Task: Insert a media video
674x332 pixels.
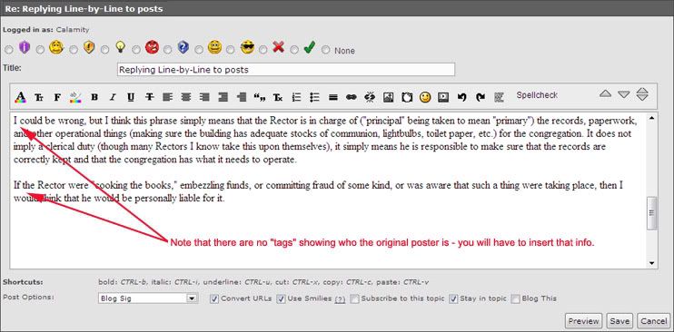Action: pos(443,97)
